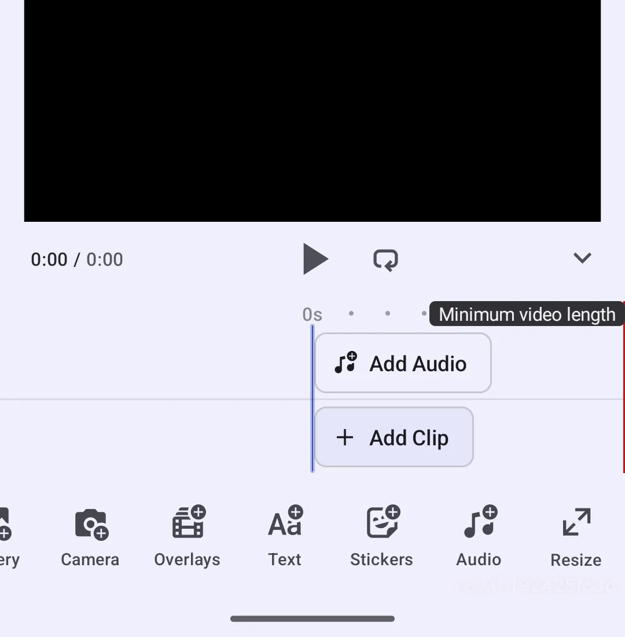Click the Minimum video length tooltip
The height and width of the screenshot is (637, 625).
point(526,314)
